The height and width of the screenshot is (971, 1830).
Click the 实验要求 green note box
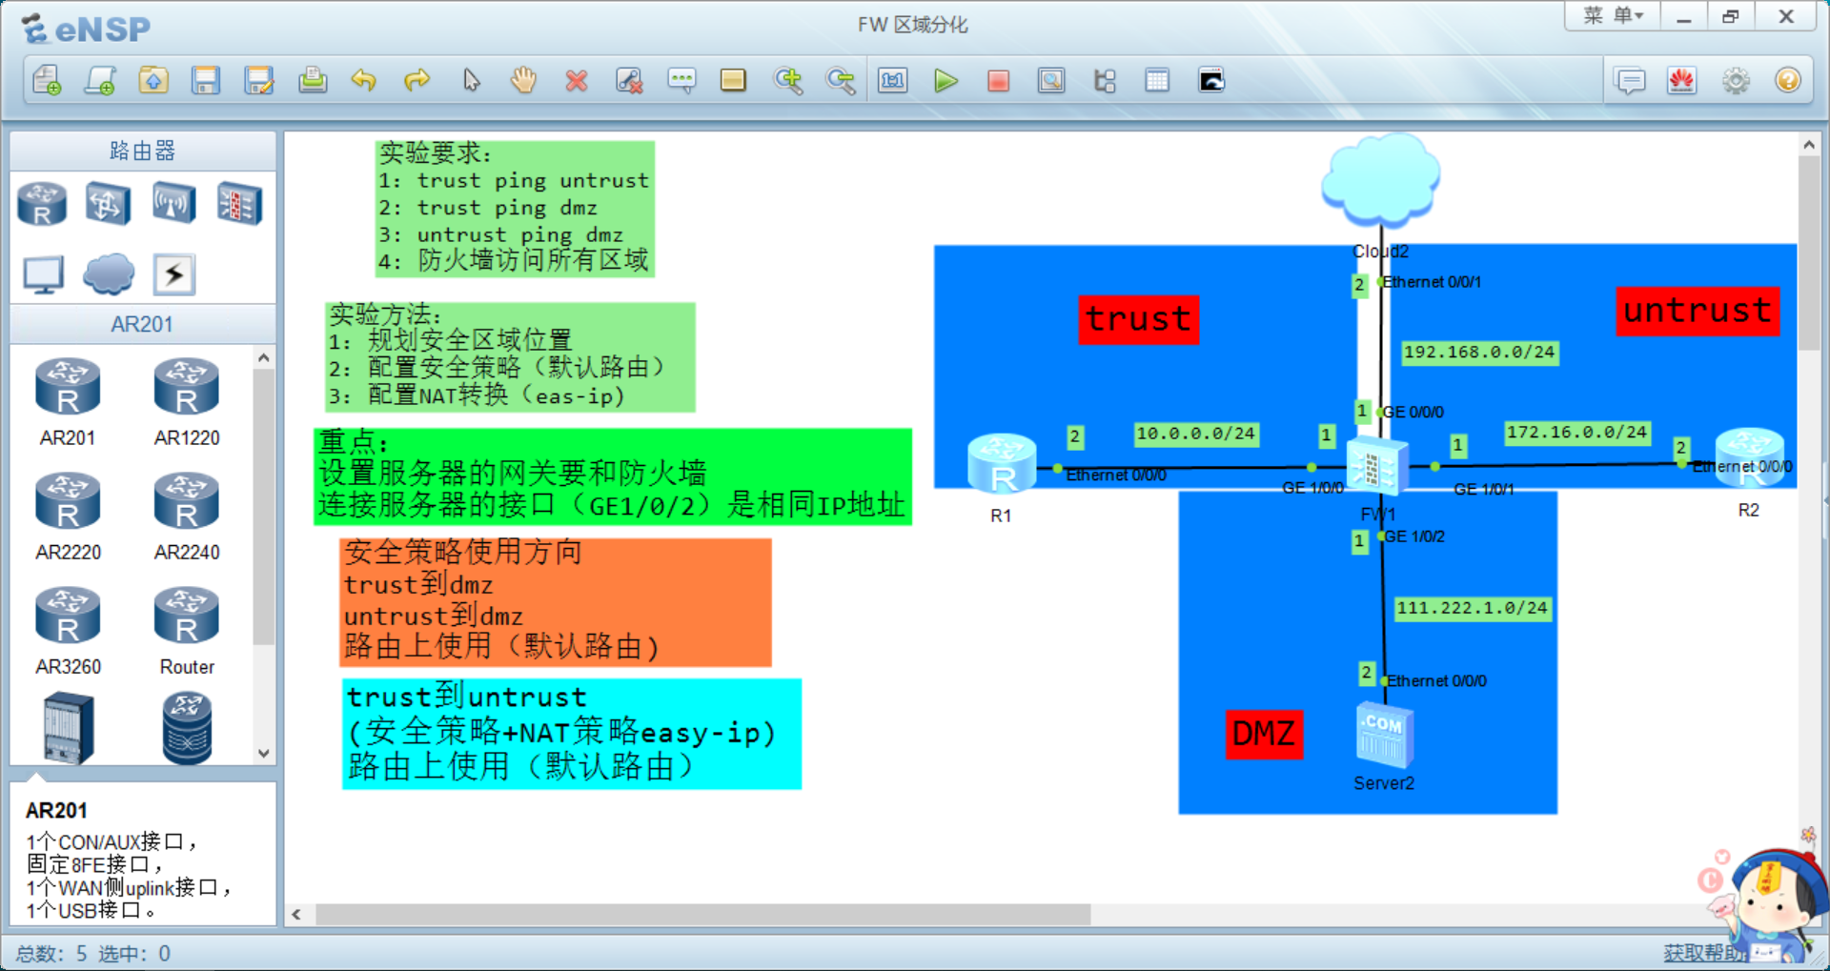pyautogui.click(x=515, y=209)
